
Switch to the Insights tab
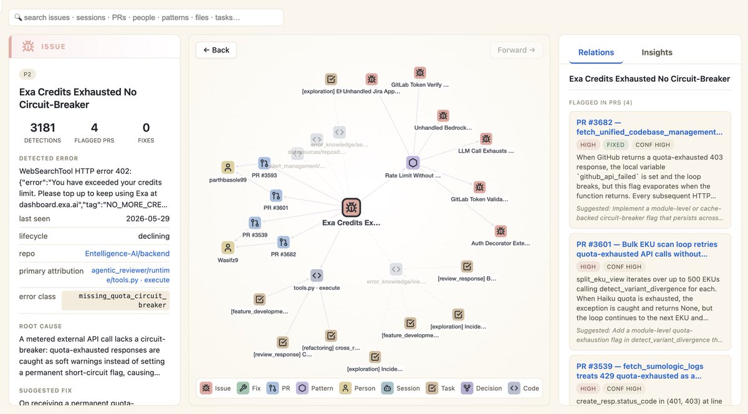[x=657, y=52]
